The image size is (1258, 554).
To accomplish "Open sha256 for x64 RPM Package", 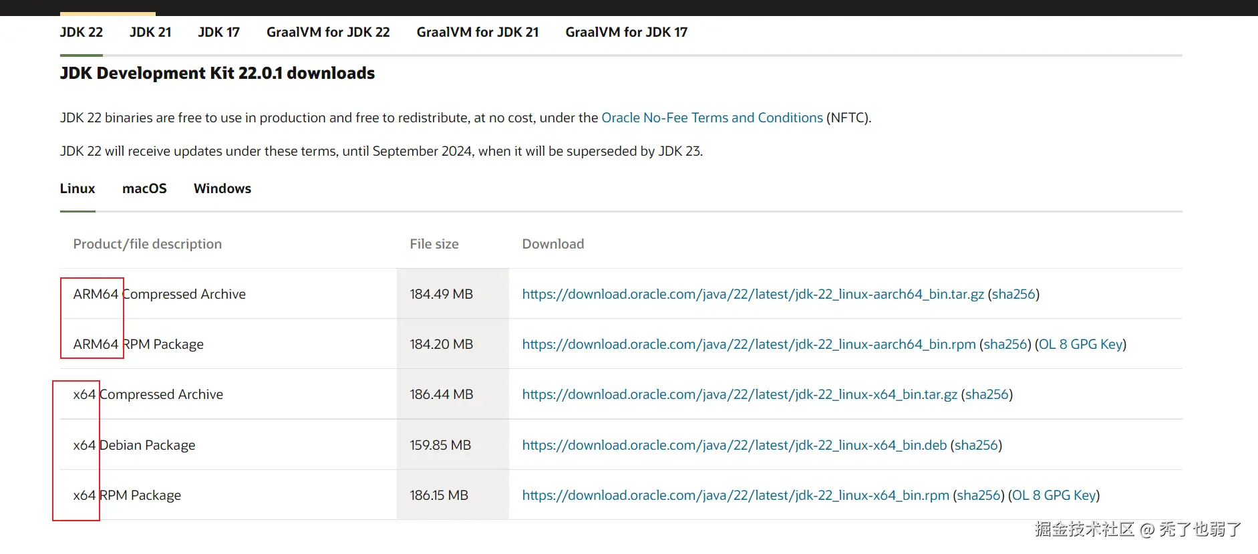I will [979, 495].
